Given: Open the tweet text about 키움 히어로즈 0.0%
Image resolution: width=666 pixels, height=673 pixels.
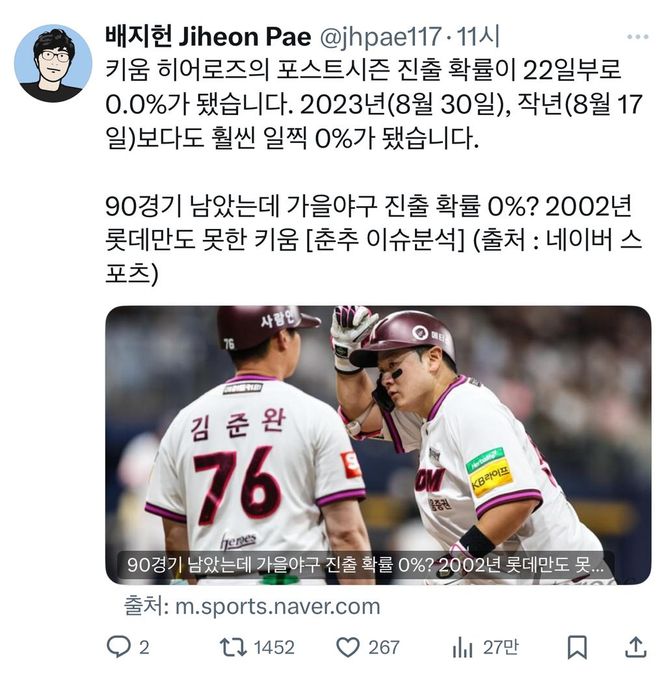Looking at the screenshot, I should [x=373, y=104].
